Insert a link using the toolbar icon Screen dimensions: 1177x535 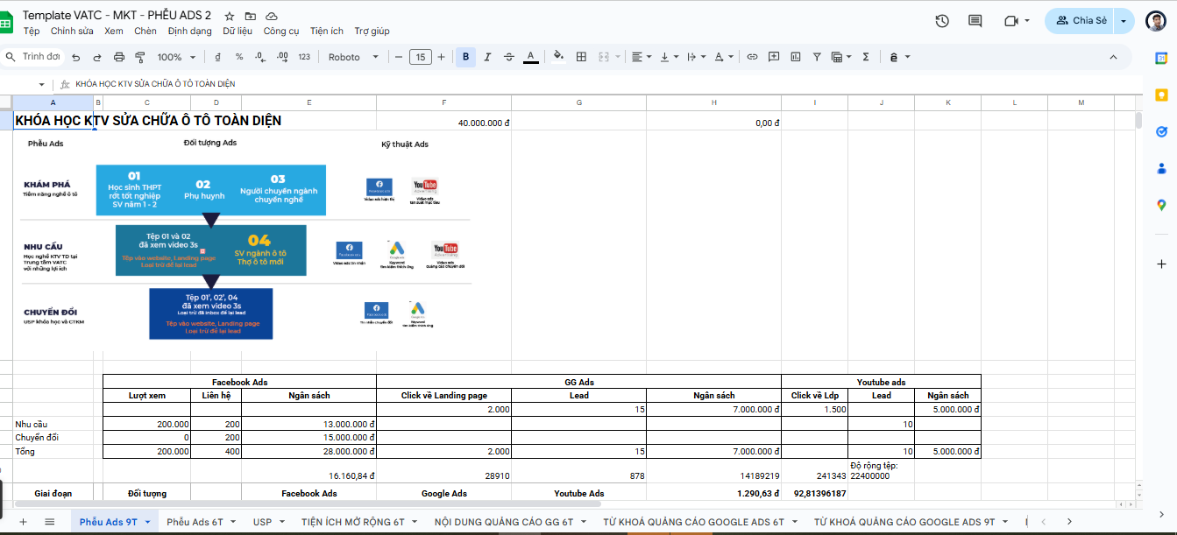click(752, 57)
